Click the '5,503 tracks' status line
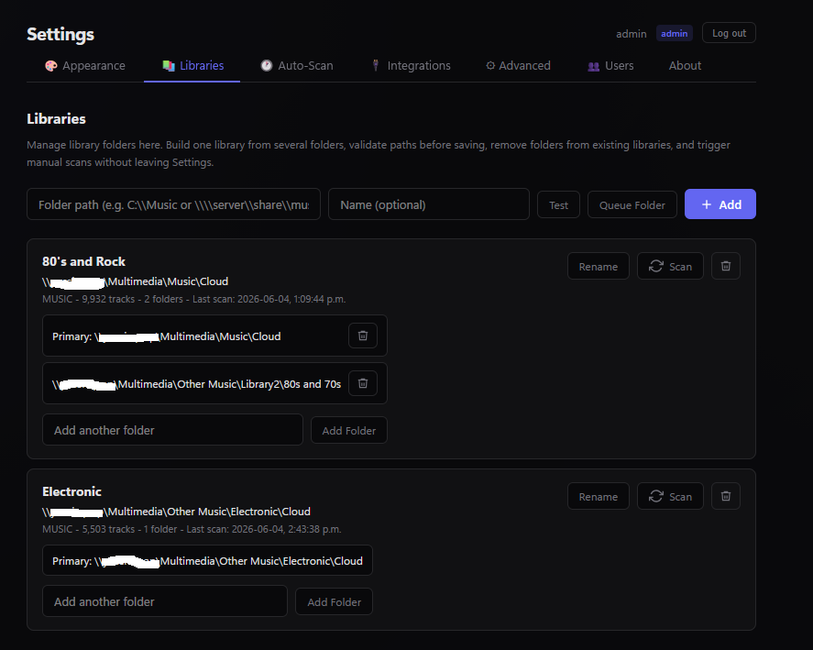 192,529
